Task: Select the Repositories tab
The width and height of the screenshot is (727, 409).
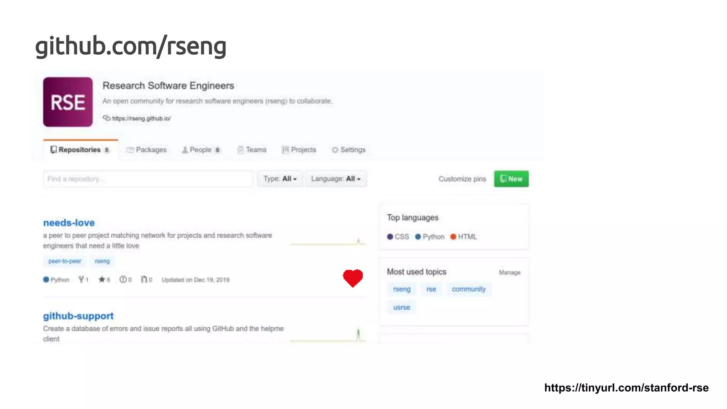Action: pyautogui.click(x=81, y=149)
